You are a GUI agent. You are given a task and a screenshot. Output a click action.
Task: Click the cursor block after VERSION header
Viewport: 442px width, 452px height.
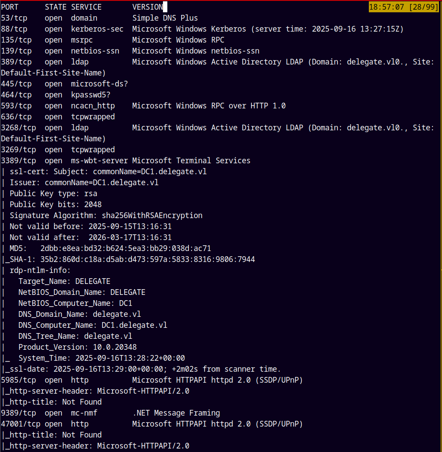(x=165, y=7)
